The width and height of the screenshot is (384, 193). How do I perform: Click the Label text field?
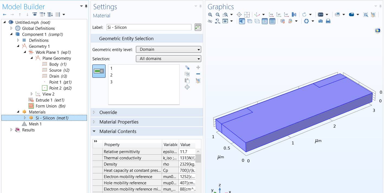coord(149,27)
